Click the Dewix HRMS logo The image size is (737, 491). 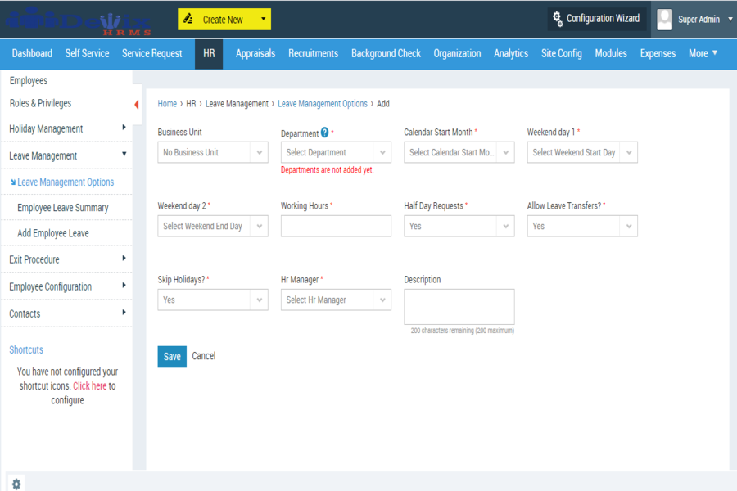point(78,21)
